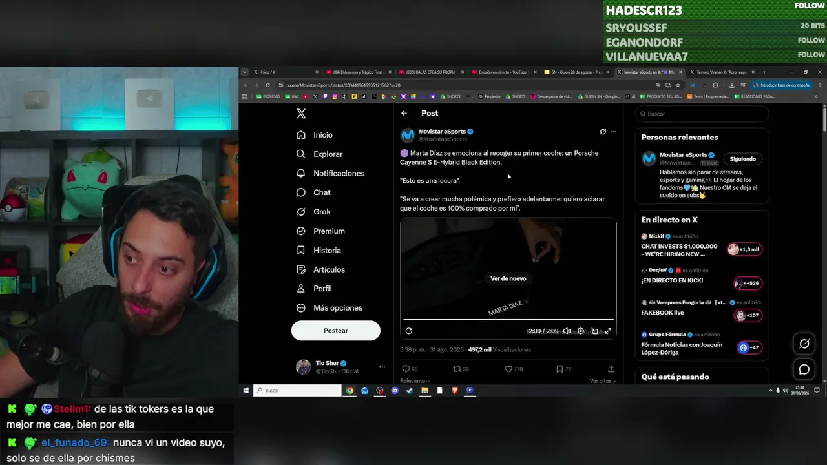Switch to the DALAS CREA SU PROPIA tab
827x465 pixels.
[430, 72]
